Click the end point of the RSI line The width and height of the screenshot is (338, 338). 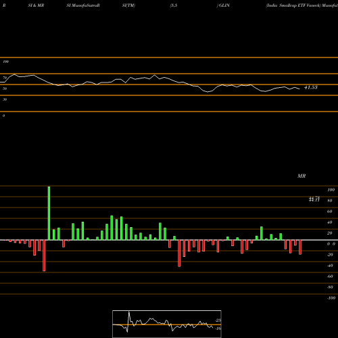299,89
